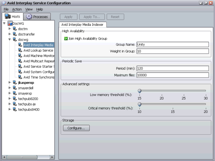The height and width of the screenshot is (161, 215).
Task: Select the techpubs8400 host label
Action: tap(29, 109)
